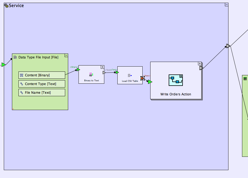The height and width of the screenshot is (178, 248).
Task: Click the Load CSV Table icon
Action: 130,76
